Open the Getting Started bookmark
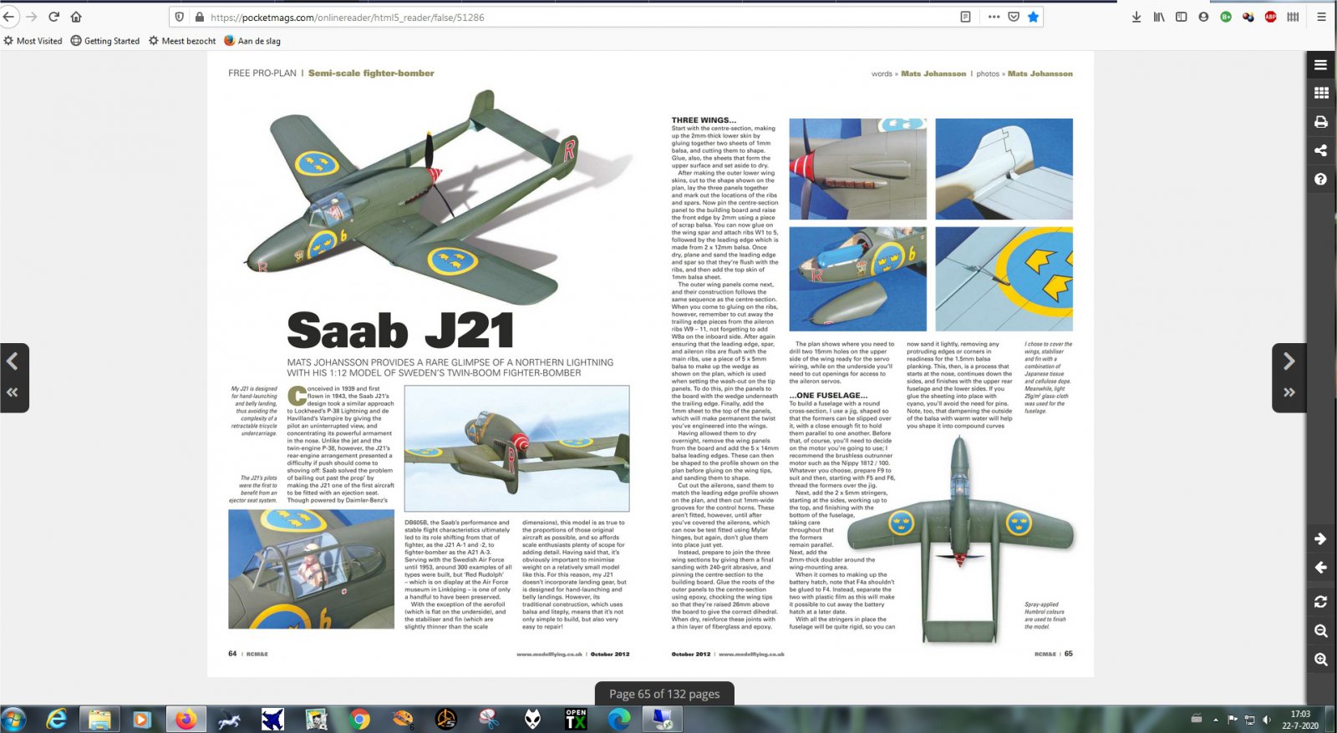 [x=105, y=41]
